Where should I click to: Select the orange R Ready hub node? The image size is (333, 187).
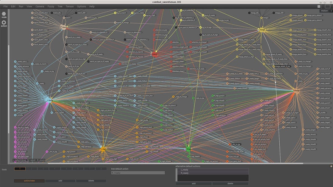click(296, 91)
